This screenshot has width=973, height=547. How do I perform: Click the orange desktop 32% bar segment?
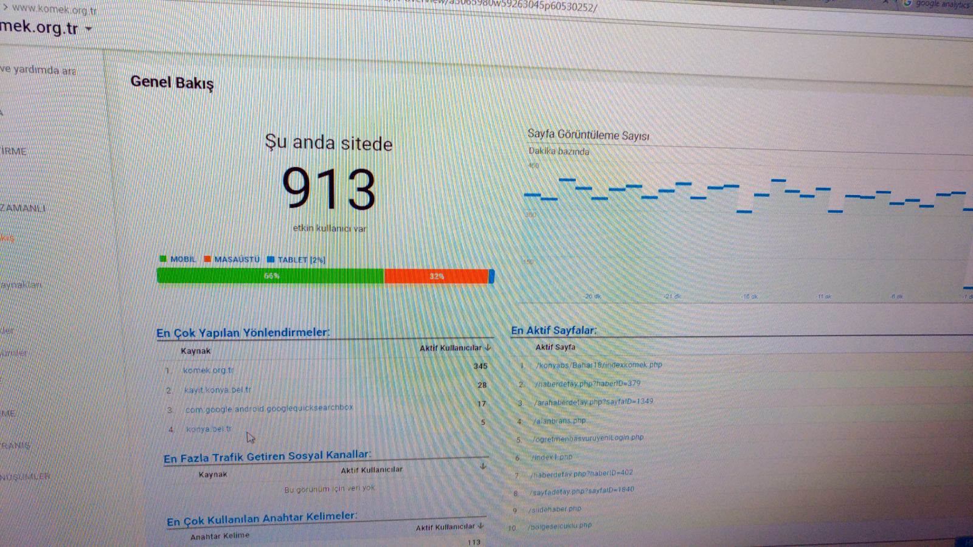coord(437,277)
